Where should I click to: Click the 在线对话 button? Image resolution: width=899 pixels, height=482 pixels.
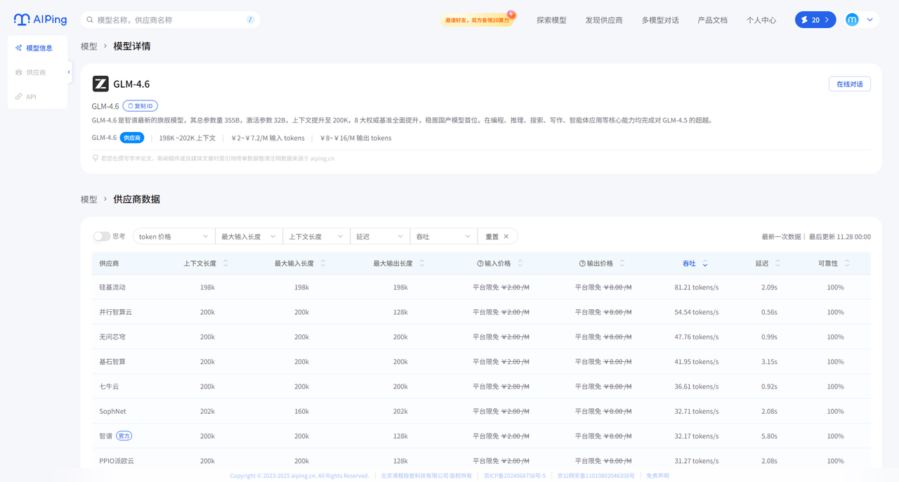850,84
